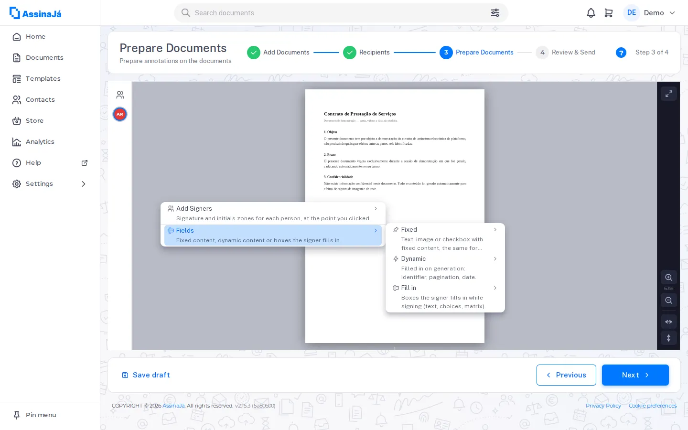
Task: Expand the Fill in fields submenu
Action: (x=445, y=297)
